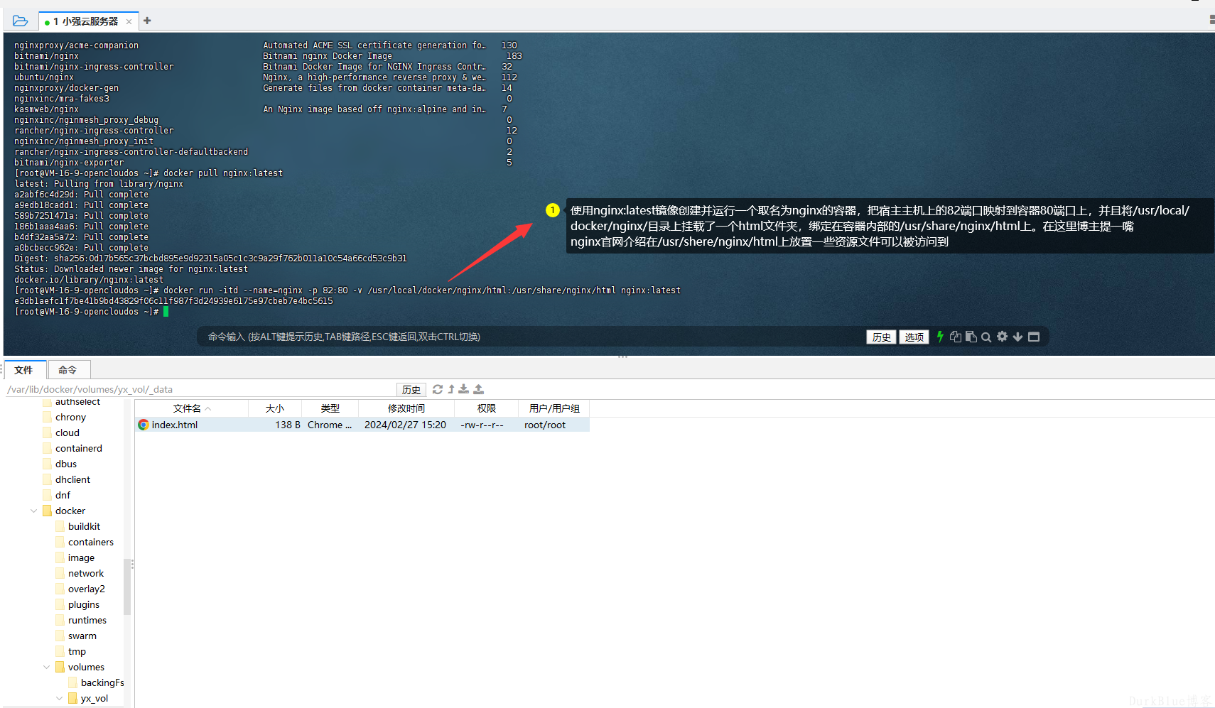Select the chrony folder in tree
The height and width of the screenshot is (708, 1215).
70,417
